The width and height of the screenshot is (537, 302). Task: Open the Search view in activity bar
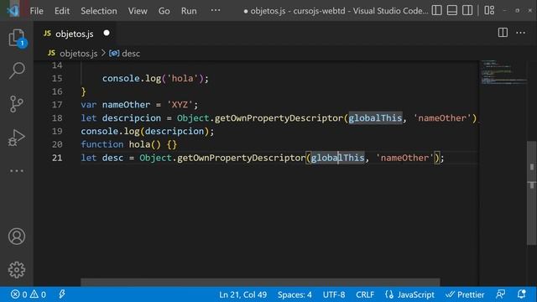point(17,70)
